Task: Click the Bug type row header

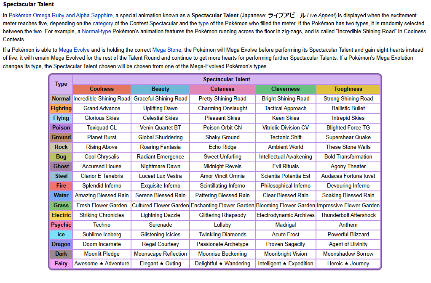Action: pos(61,156)
